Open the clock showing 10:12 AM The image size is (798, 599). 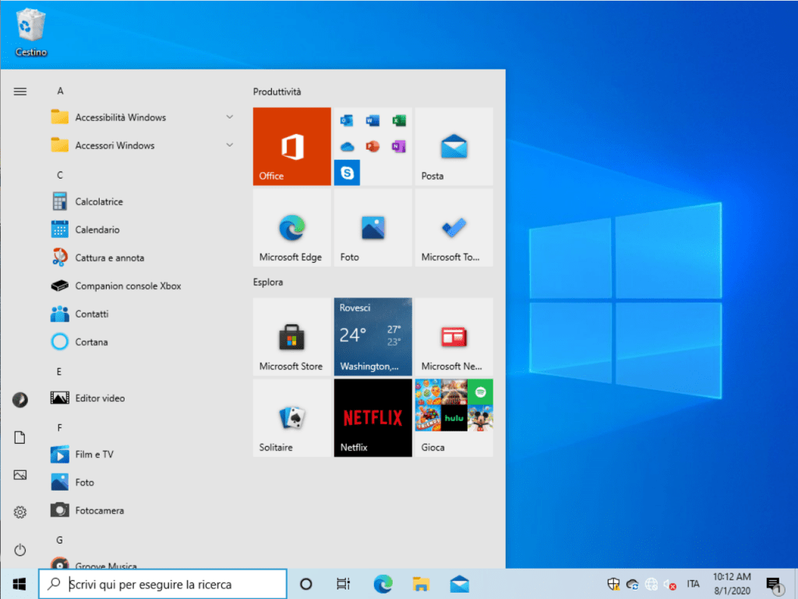point(732,583)
